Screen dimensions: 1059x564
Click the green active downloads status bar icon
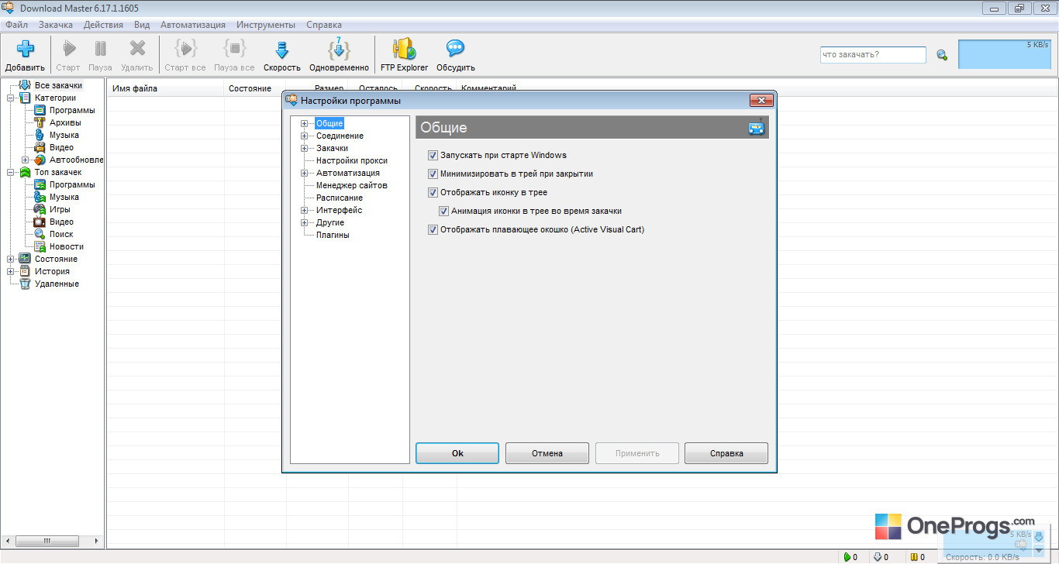point(847,557)
